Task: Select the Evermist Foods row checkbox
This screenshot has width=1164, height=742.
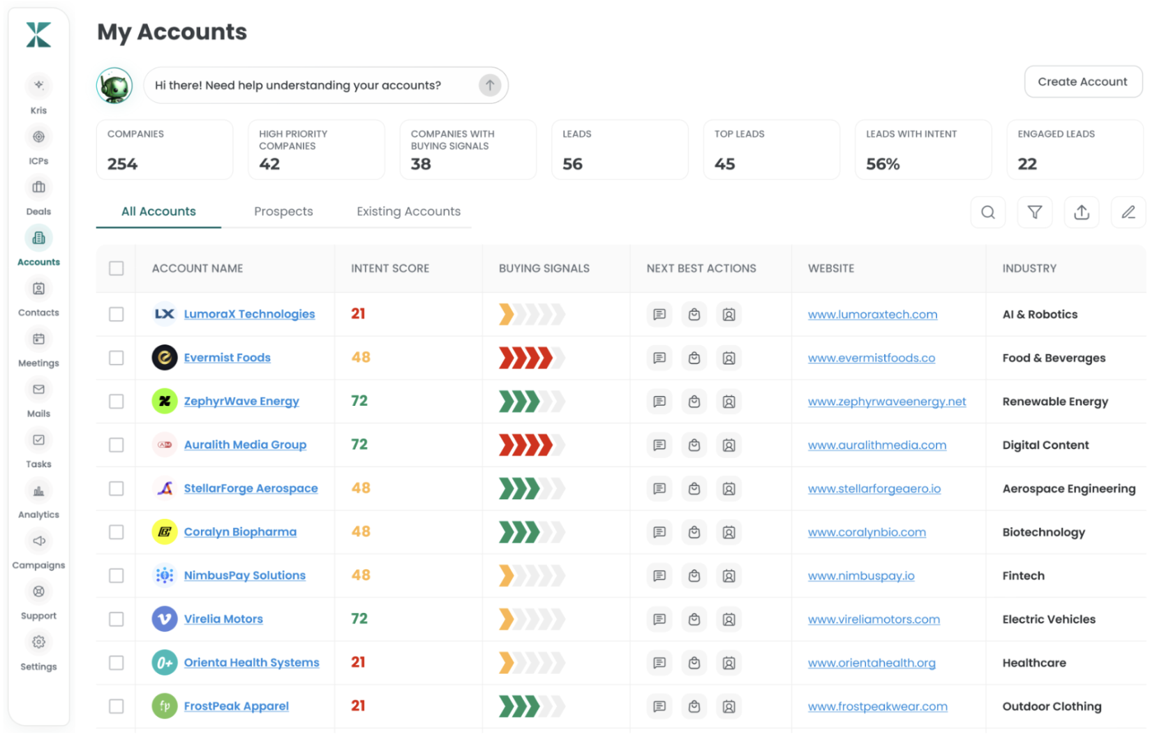Action: pos(117,358)
